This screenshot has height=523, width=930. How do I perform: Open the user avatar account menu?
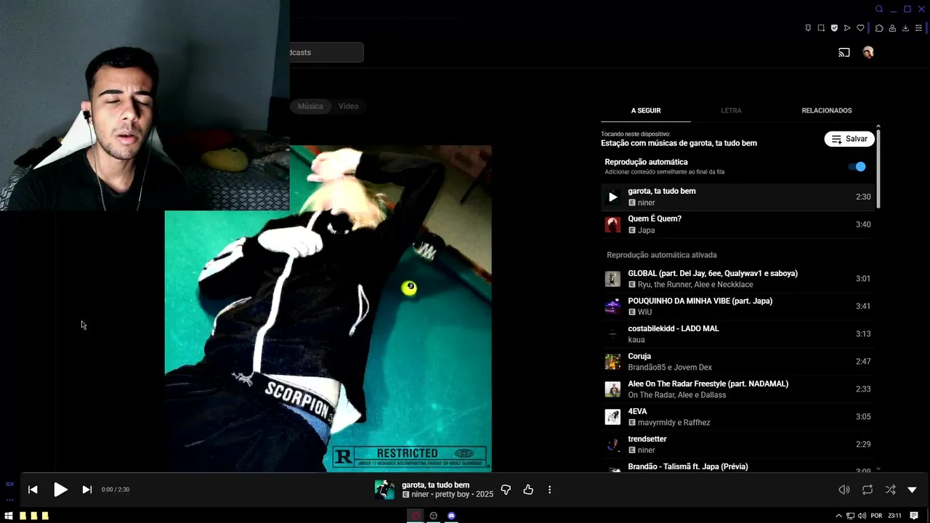(868, 52)
